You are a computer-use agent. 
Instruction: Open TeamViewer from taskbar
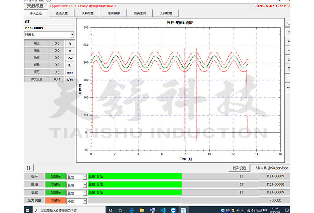click(173, 210)
